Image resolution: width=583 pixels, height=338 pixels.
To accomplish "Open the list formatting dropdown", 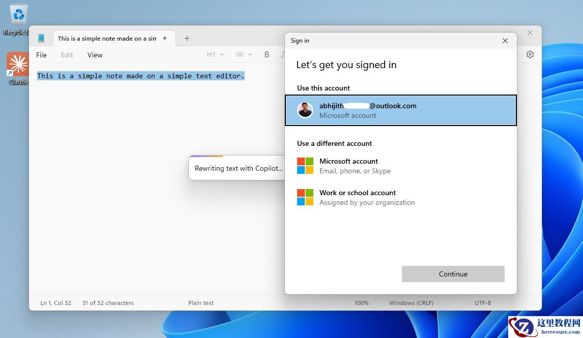I will click(x=250, y=54).
